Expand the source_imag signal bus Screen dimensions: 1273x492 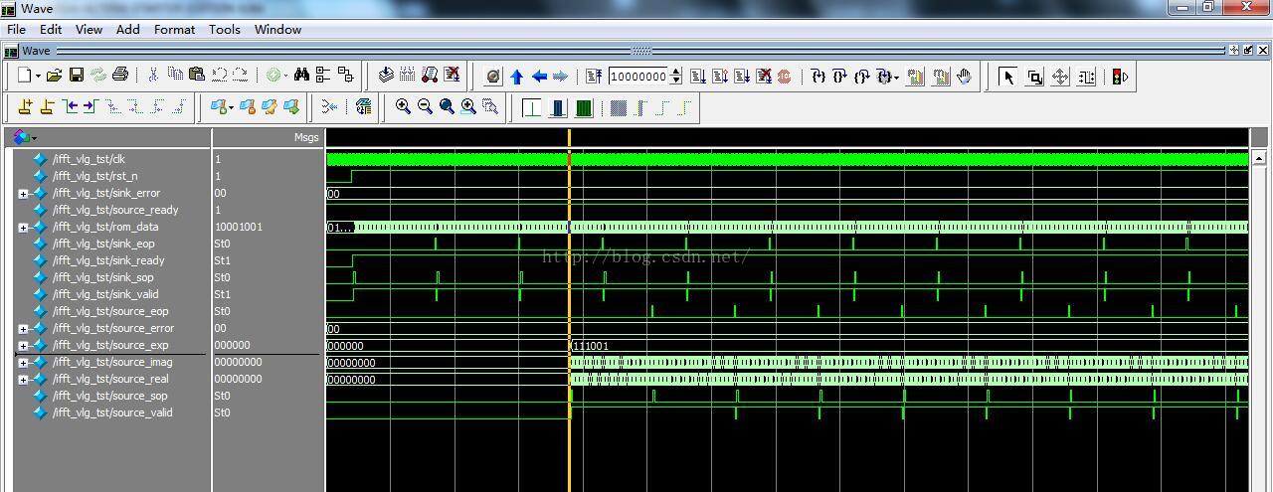coord(23,363)
